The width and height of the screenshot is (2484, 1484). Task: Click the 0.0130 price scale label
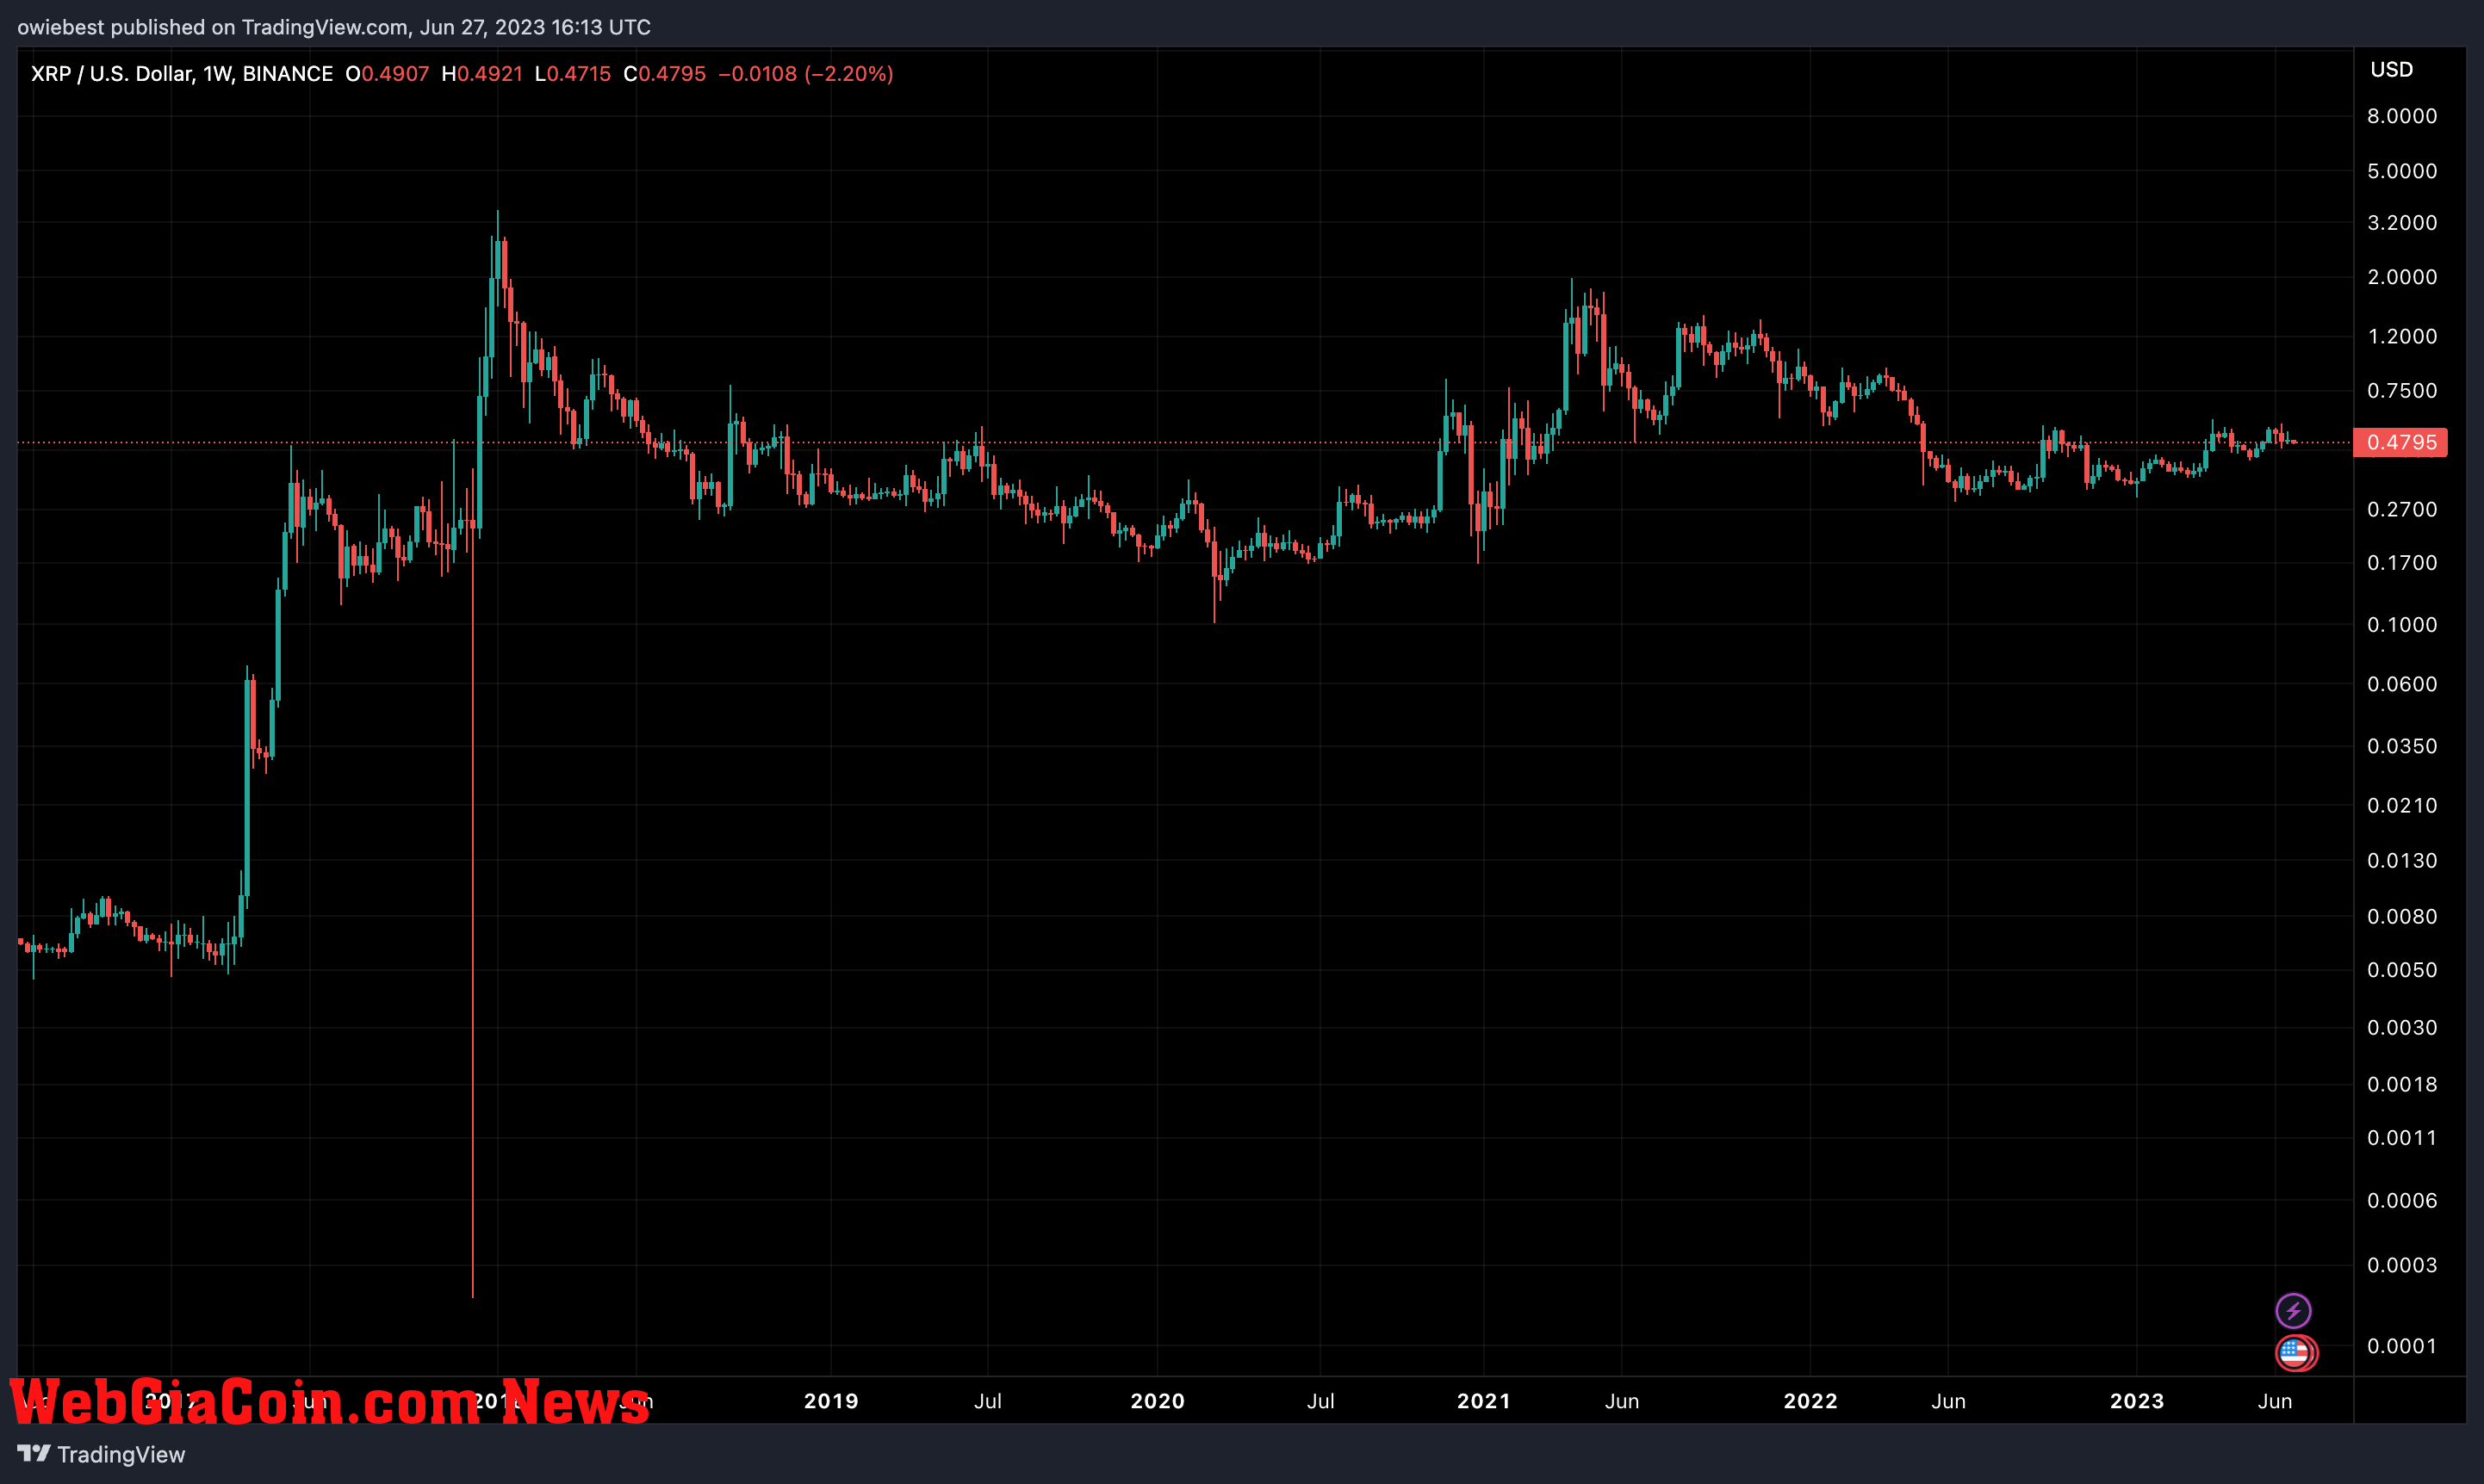tap(2401, 861)
